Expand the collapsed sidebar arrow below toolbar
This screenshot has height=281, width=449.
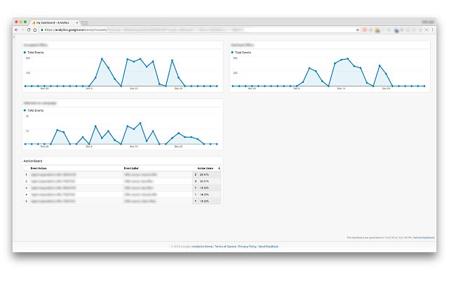click(14, 37)
